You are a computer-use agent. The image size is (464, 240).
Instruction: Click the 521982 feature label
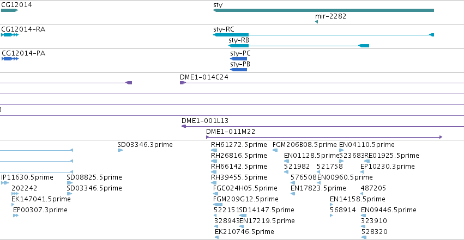click(297, 167)
